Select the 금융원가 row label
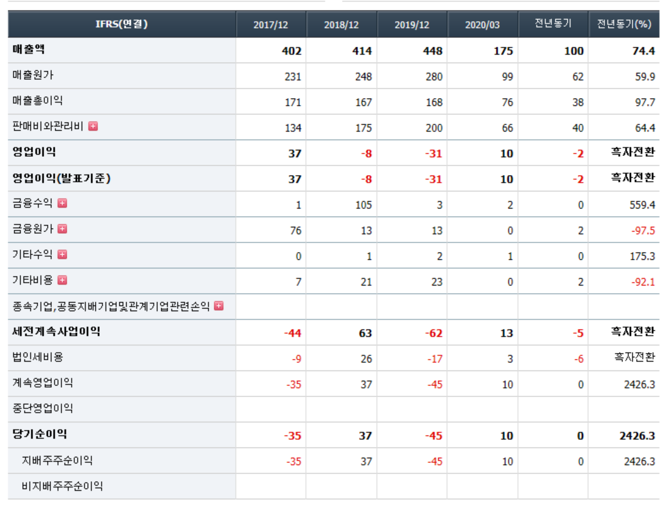This screenshot has width=672, height=508. 33,229
